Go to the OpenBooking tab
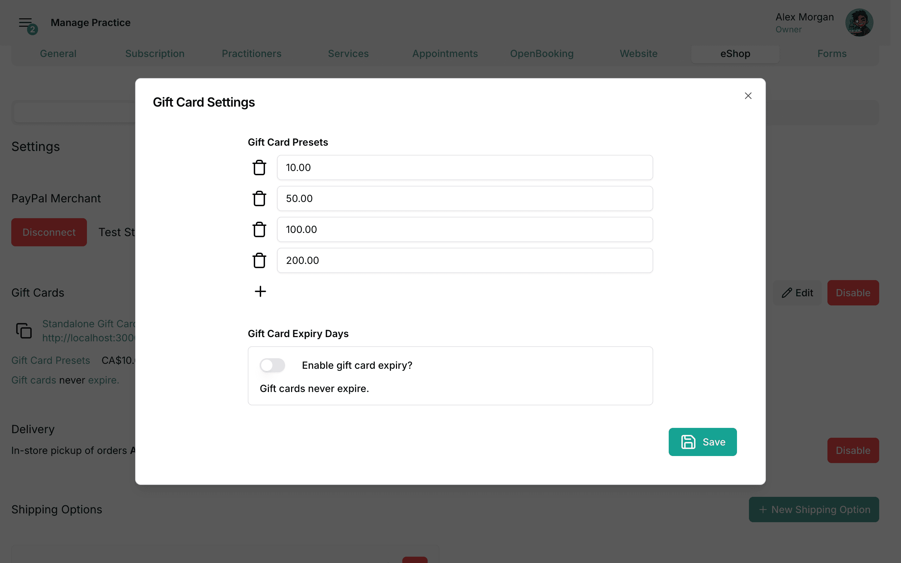This screenshot has height=563, width=901. (542, 53)
